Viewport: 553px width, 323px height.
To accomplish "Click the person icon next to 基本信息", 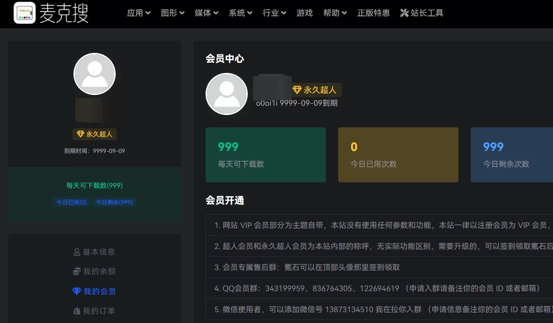I will coord(77,252).
